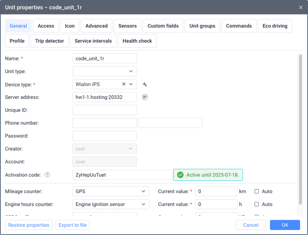The width and height of the screenshot is (308, 235).
Task: Go to Custom fields tab
Action: pyautogui.click(x=163, y=26)
